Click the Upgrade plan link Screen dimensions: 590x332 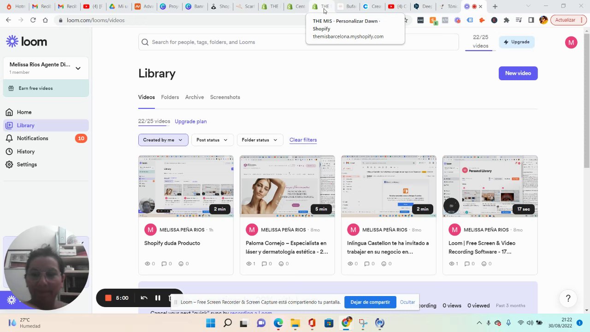[190, 121]
